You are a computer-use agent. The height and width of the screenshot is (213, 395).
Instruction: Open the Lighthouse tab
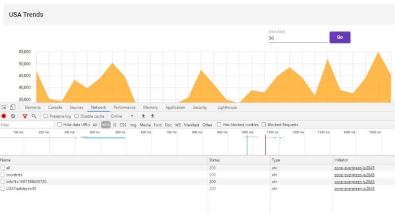227,108
